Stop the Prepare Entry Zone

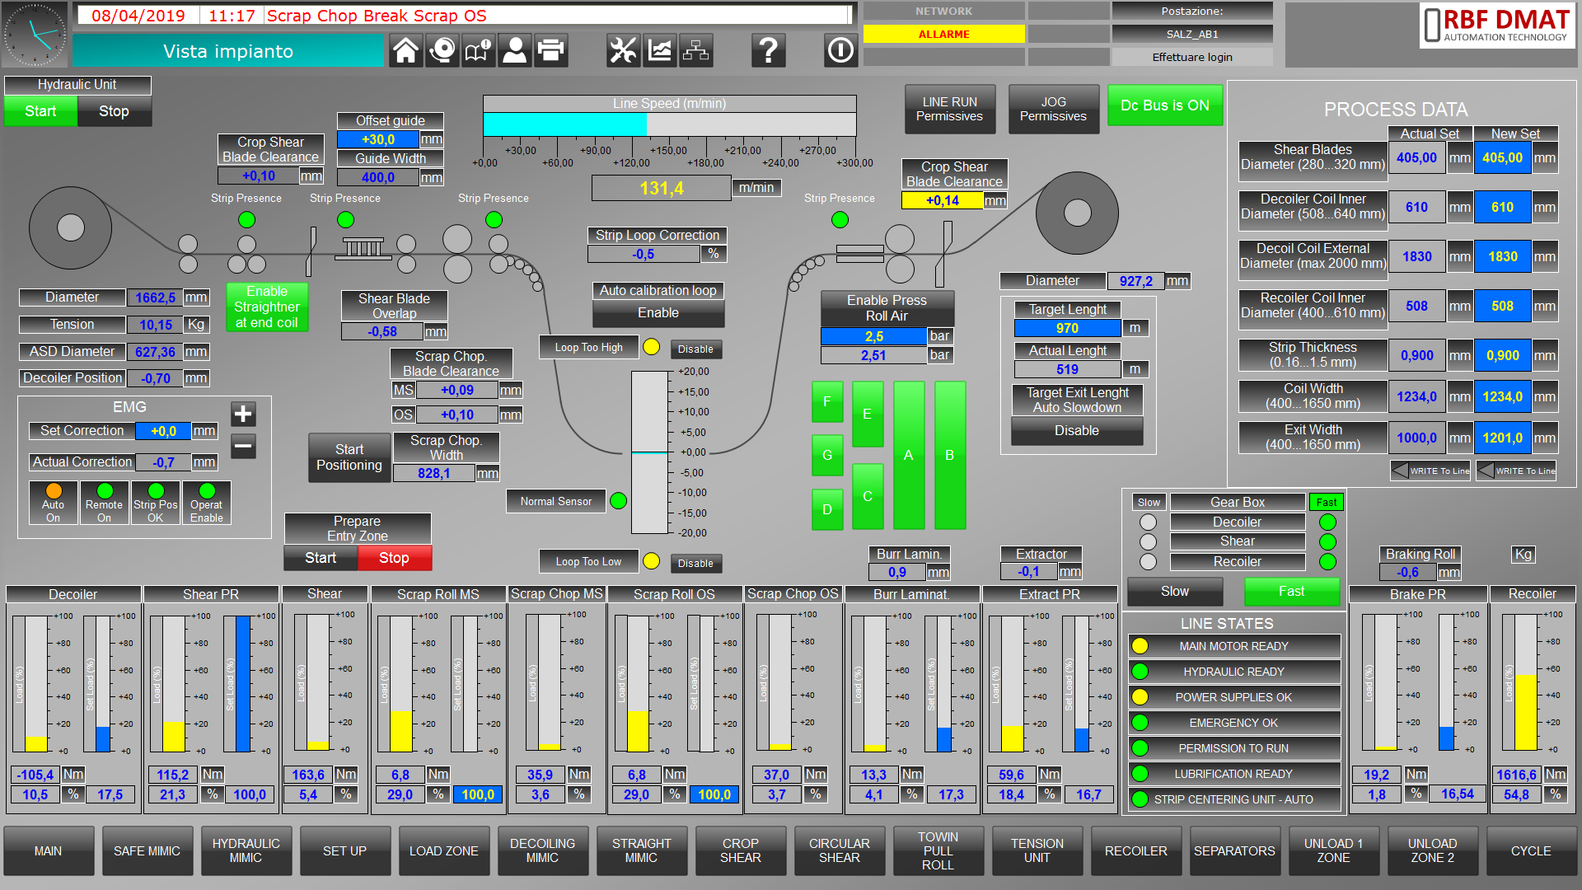coord(395,558)
